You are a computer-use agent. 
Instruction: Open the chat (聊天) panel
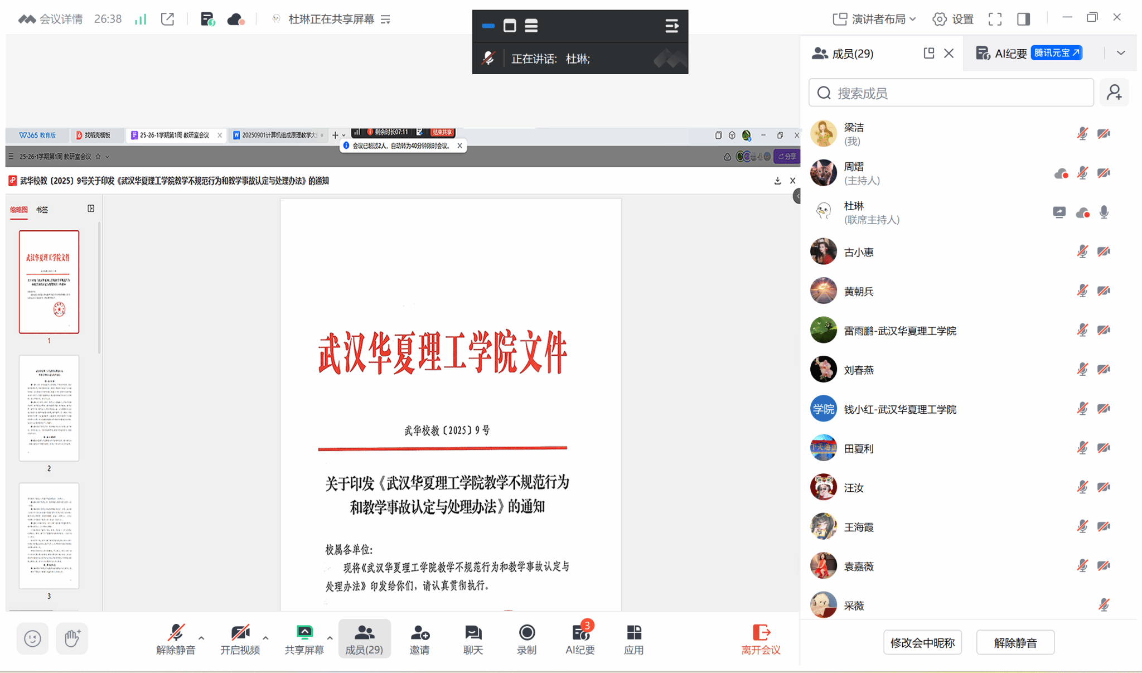(x=473, y=633)
